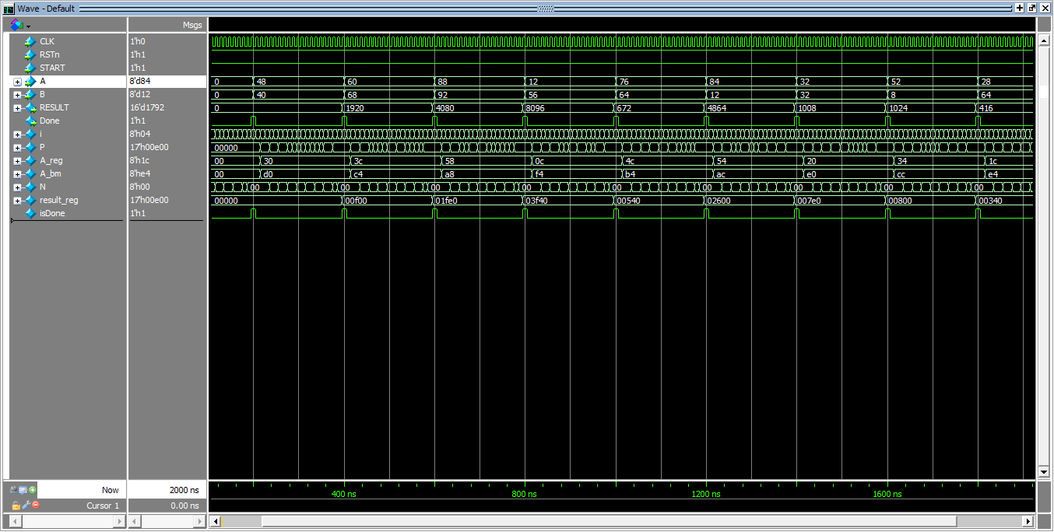Click the delete cursor red minus icon
This screenshot has height=532, width=1054.
click(x=36, y=506)
